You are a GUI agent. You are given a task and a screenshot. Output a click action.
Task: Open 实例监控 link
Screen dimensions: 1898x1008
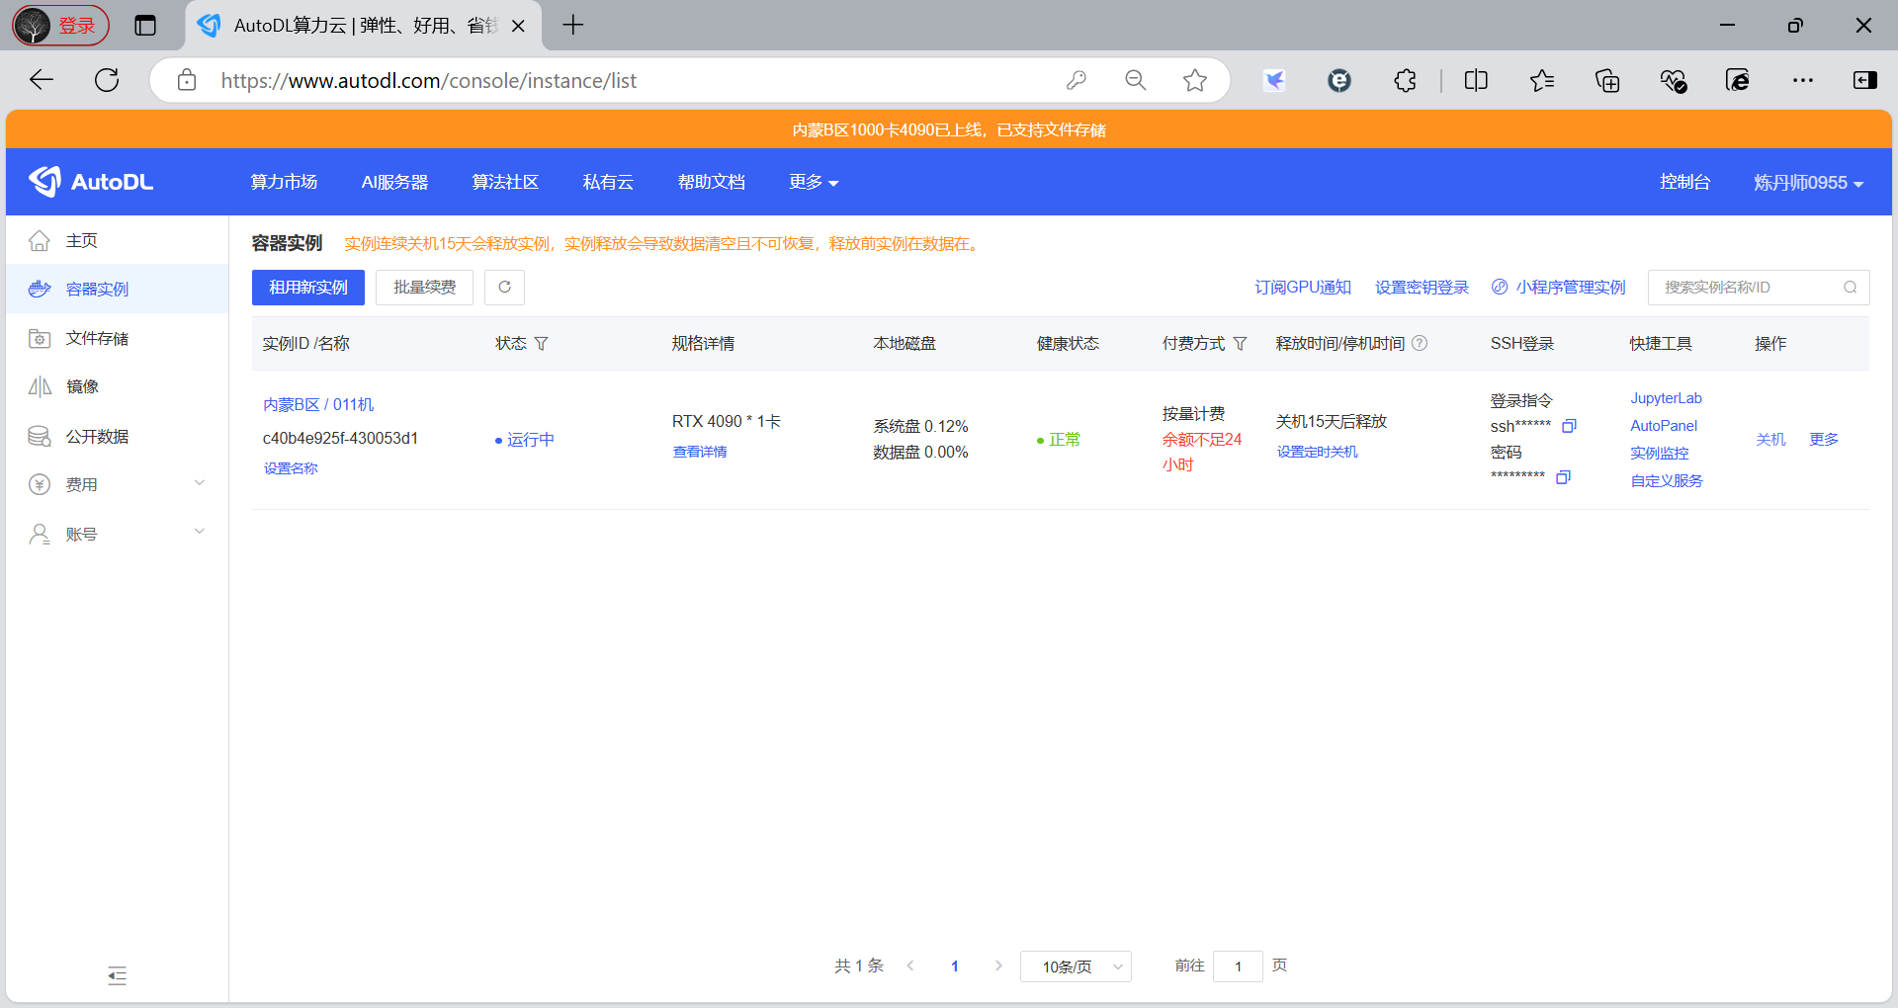pyautogui.click(x=1660, y=454)
